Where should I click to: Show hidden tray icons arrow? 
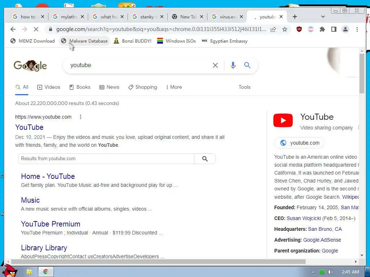click(x=313, y=272)
